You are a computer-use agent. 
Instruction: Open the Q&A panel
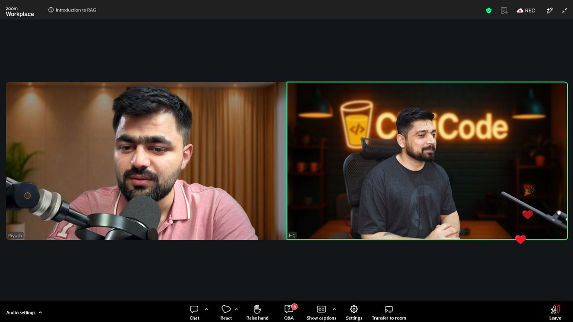pos(289,312)
